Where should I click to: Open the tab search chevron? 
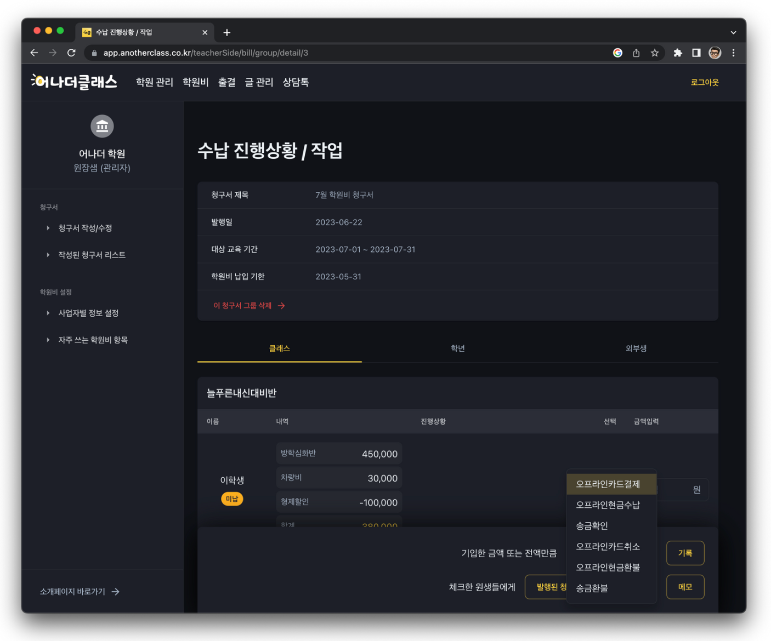733,32
